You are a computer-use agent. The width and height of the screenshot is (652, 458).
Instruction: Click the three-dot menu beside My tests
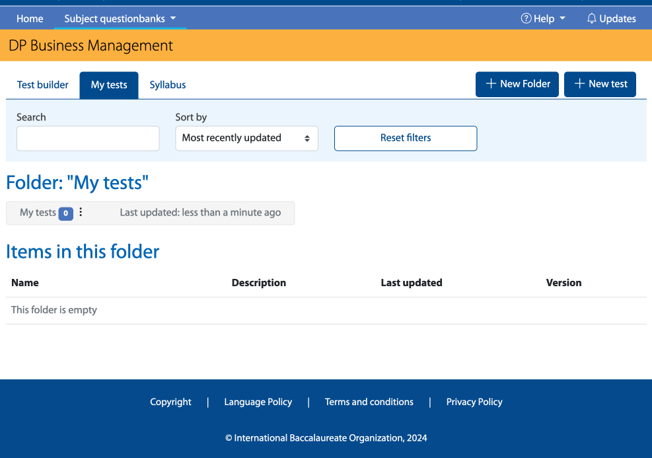tap(81, 212)
